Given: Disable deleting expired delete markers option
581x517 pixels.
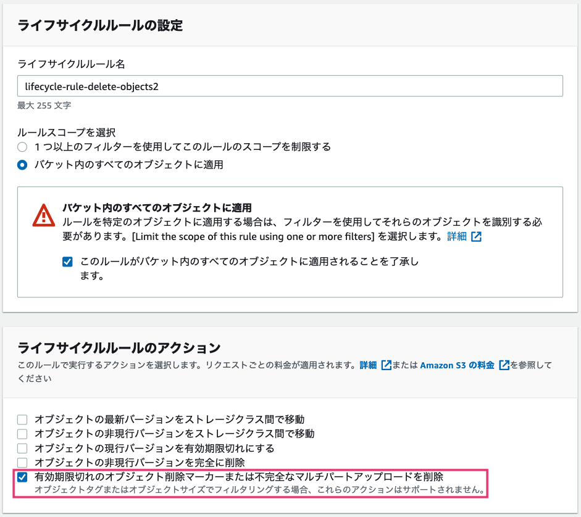Looking at the screenshot, I should coord(22,477).
